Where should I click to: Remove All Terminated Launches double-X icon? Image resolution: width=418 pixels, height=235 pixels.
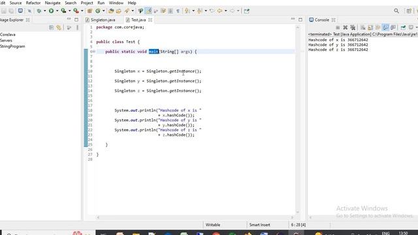353,27
